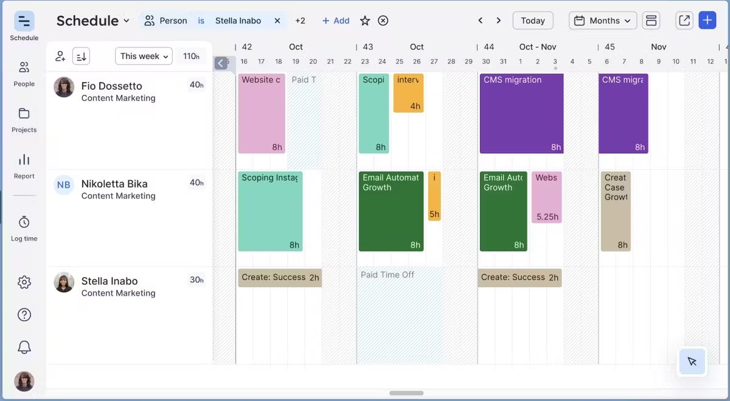Toggle the row density layout button
This screenshot has width=730, height=401.
[x=651, y=21]
